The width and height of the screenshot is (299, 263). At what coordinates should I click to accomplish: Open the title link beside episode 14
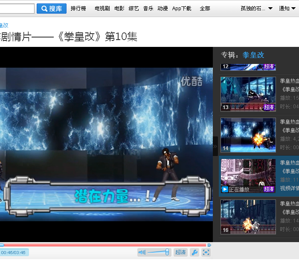[x=289, y=126]
